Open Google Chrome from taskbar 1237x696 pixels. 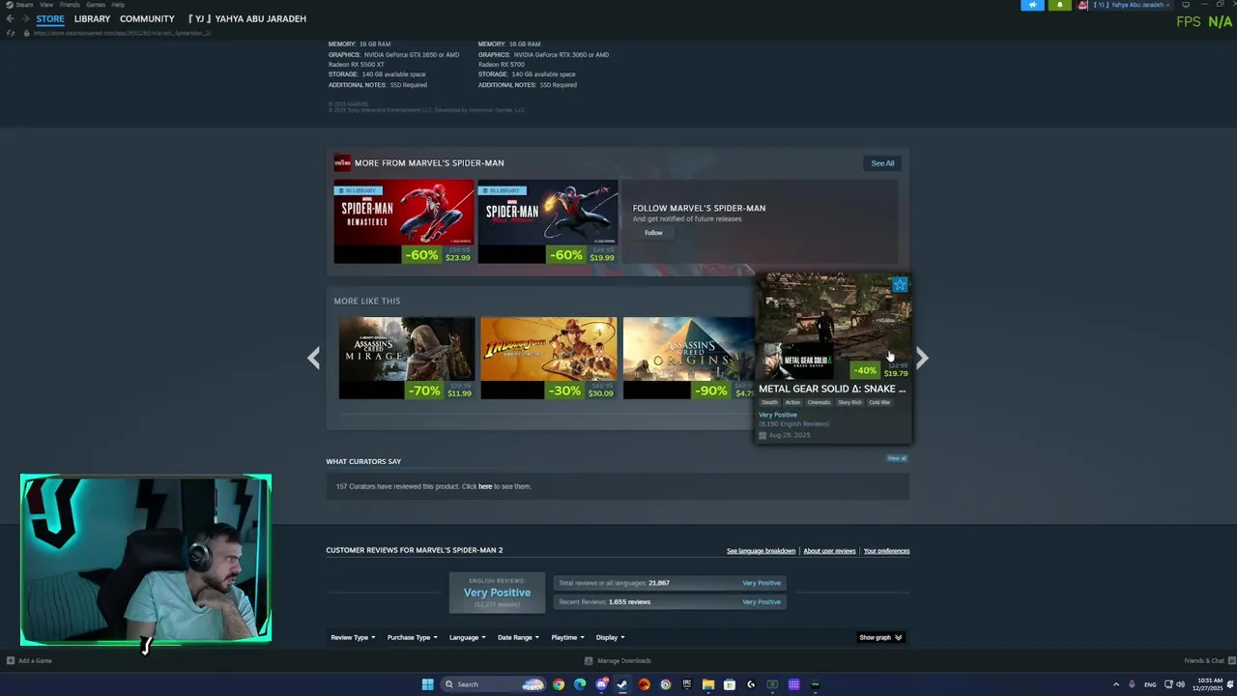point(559,684)
